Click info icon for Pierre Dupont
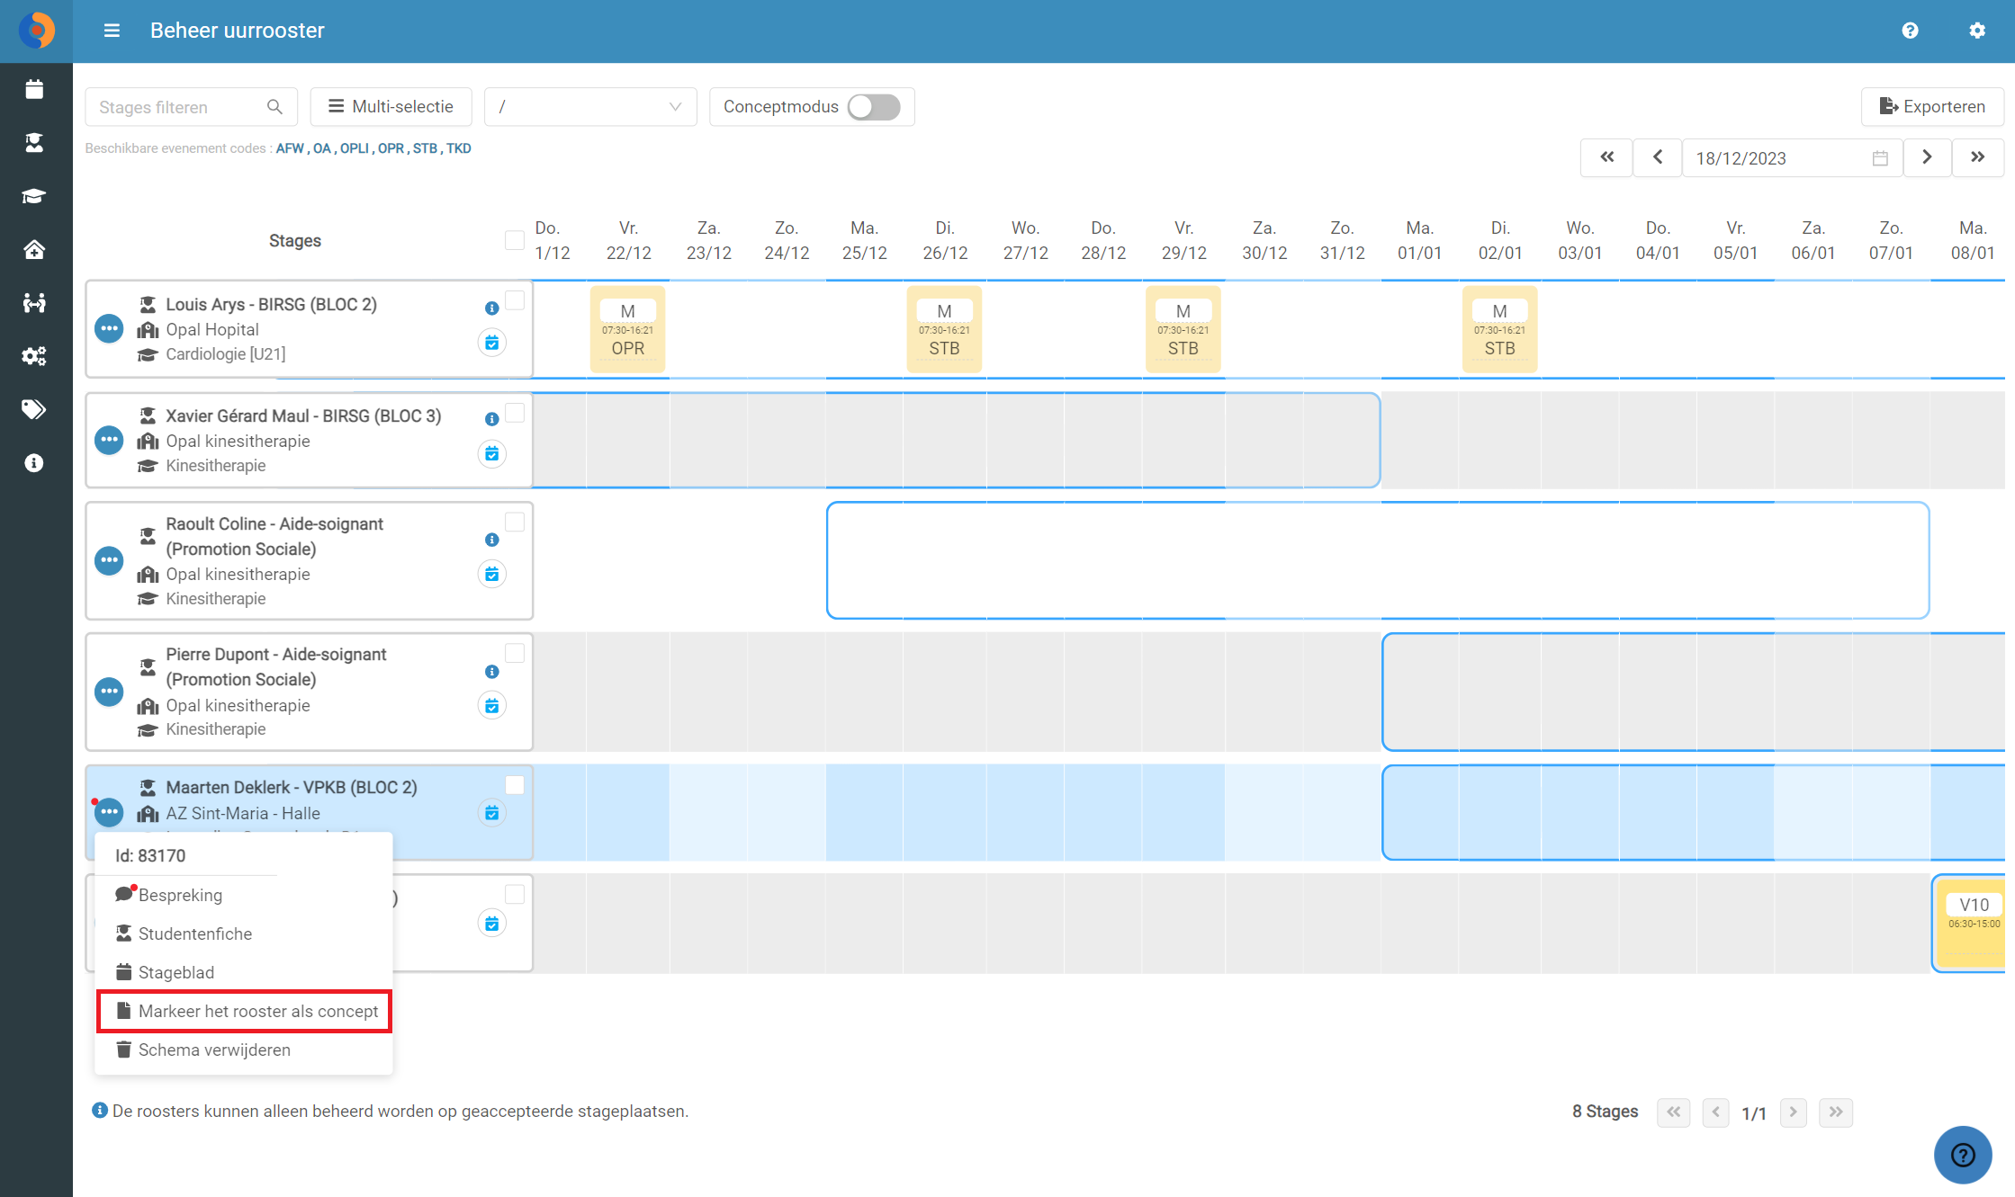The width and height of the screenshot is (2015, 1197). coord(491,672)
